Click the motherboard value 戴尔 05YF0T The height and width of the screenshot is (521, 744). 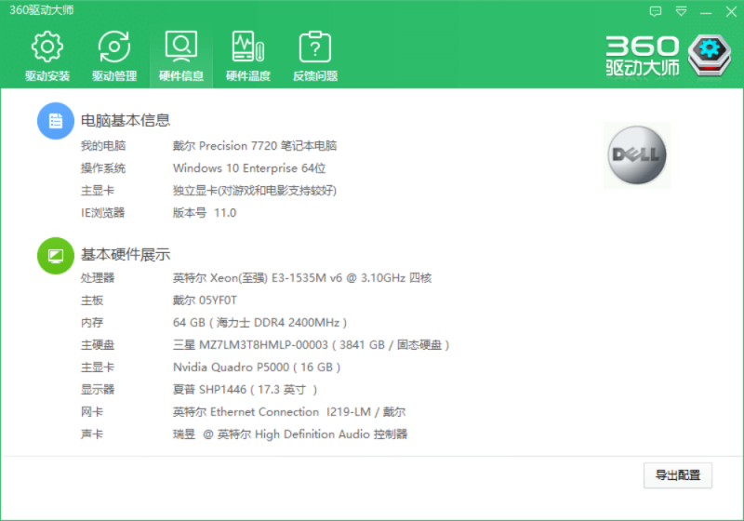(205, 300)
